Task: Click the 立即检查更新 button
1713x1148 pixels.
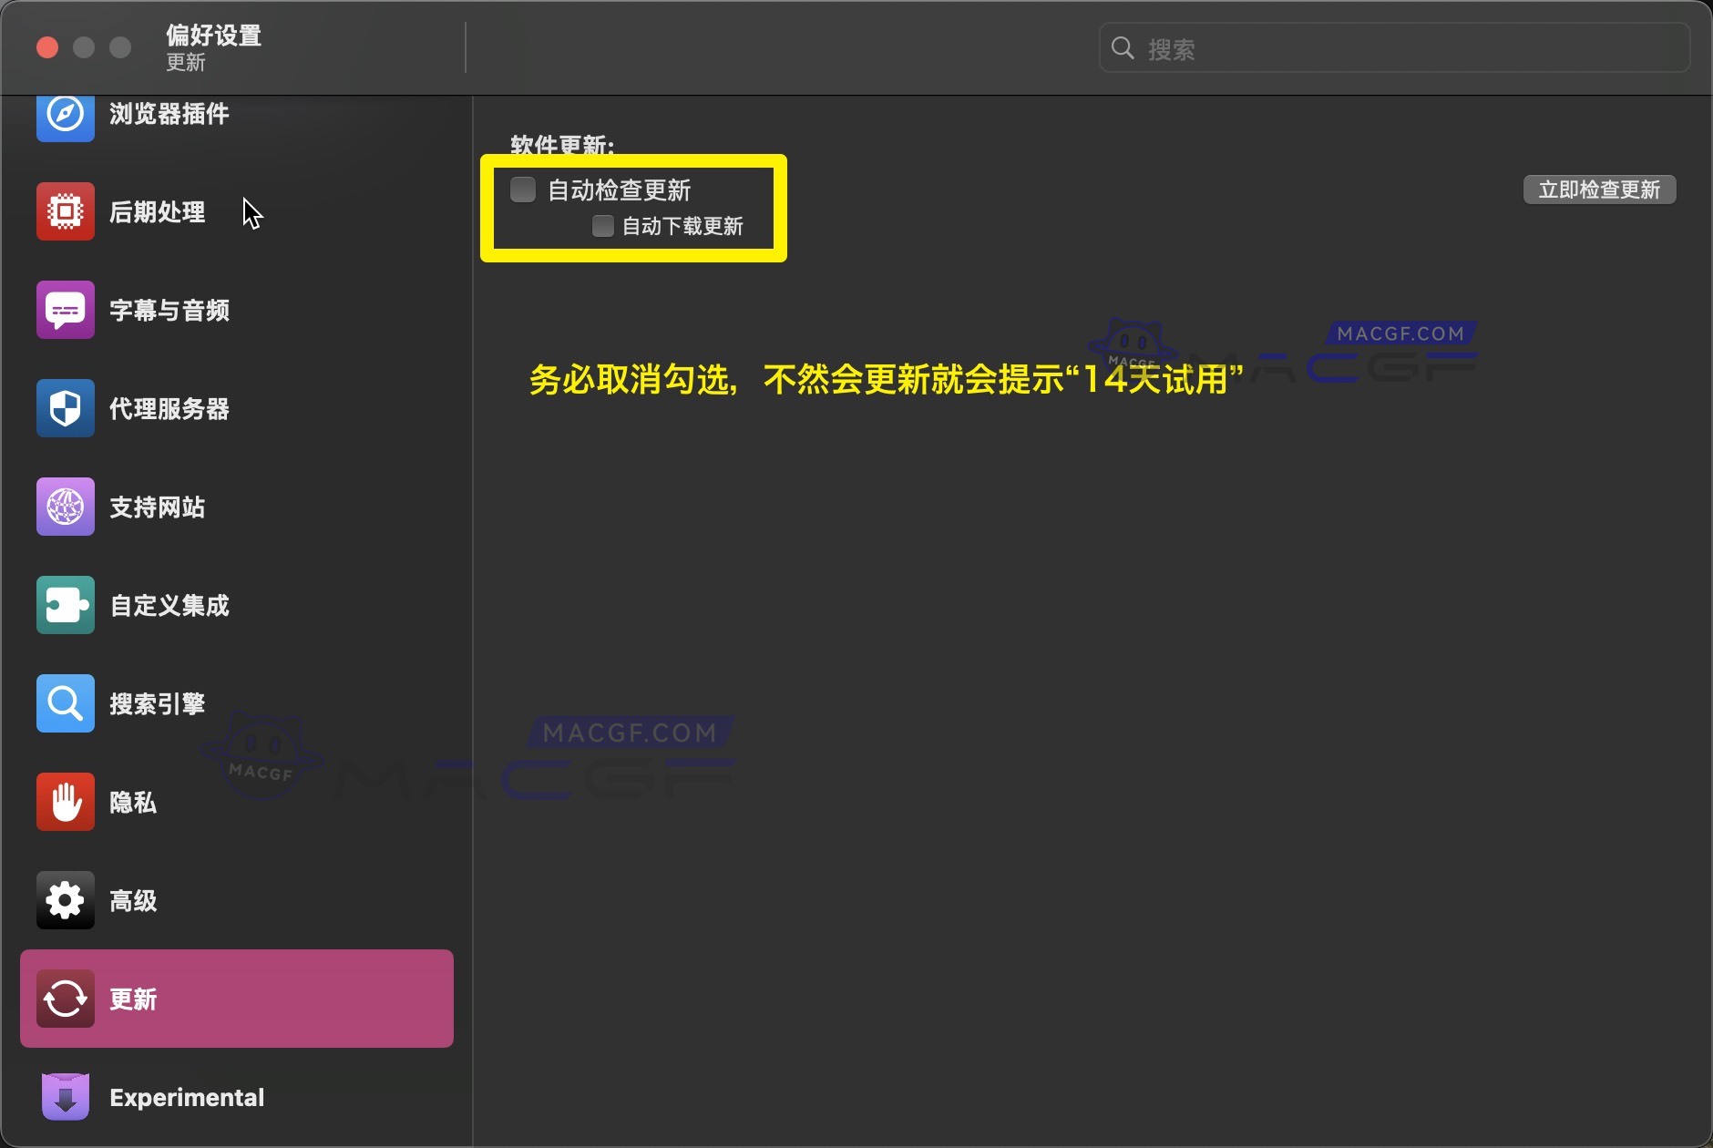Action: pyautogui.click(x=1599, y=189)
